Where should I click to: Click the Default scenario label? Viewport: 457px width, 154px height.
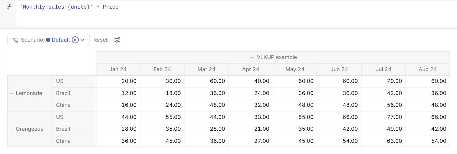click(61, 40)
